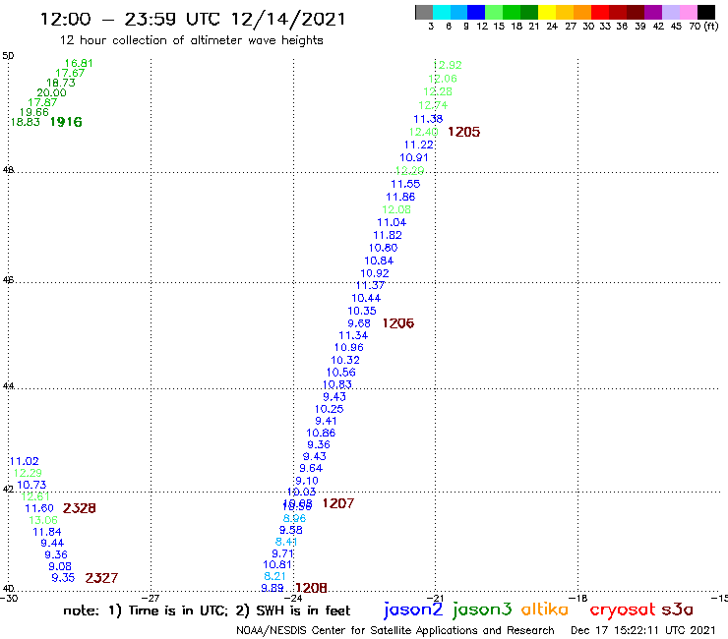Select the 16.81 wave height value
The height and width of the screenshot is (639, 728).
[79, 63]
